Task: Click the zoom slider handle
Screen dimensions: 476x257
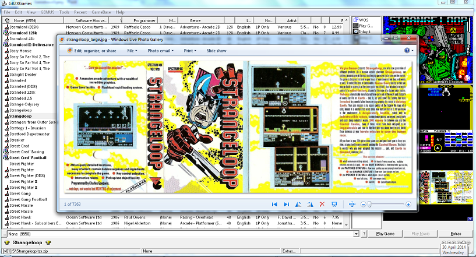Action: tap(369, 205)
